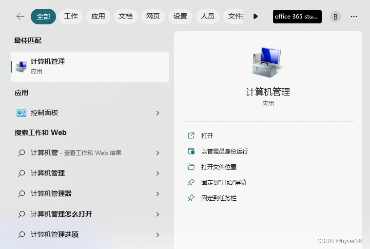Open the 文档 filter tab

point(126,17)
